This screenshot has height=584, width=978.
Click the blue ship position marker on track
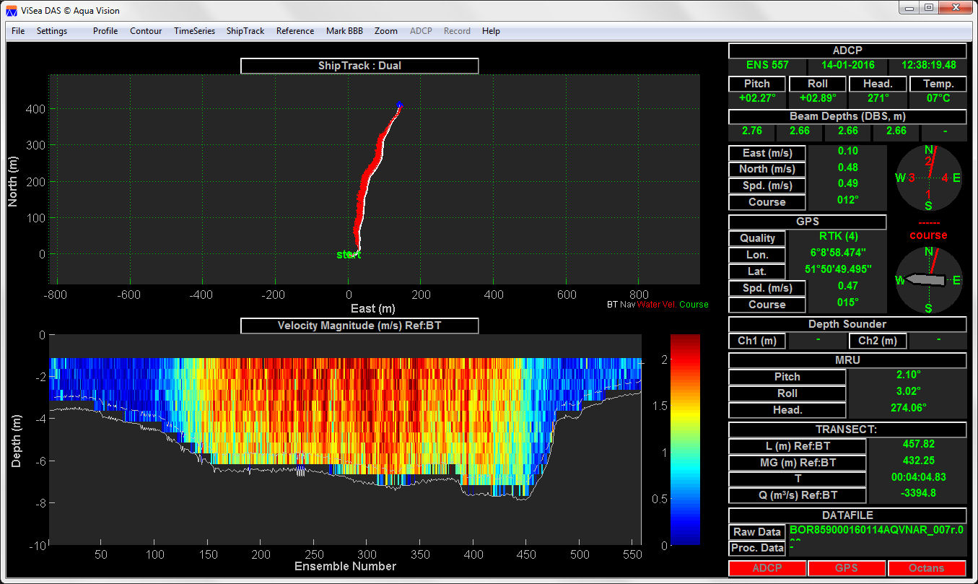tap(399, 105)
